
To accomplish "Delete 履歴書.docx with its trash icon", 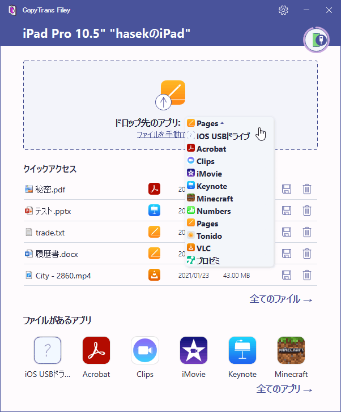I will click(307, 254).
